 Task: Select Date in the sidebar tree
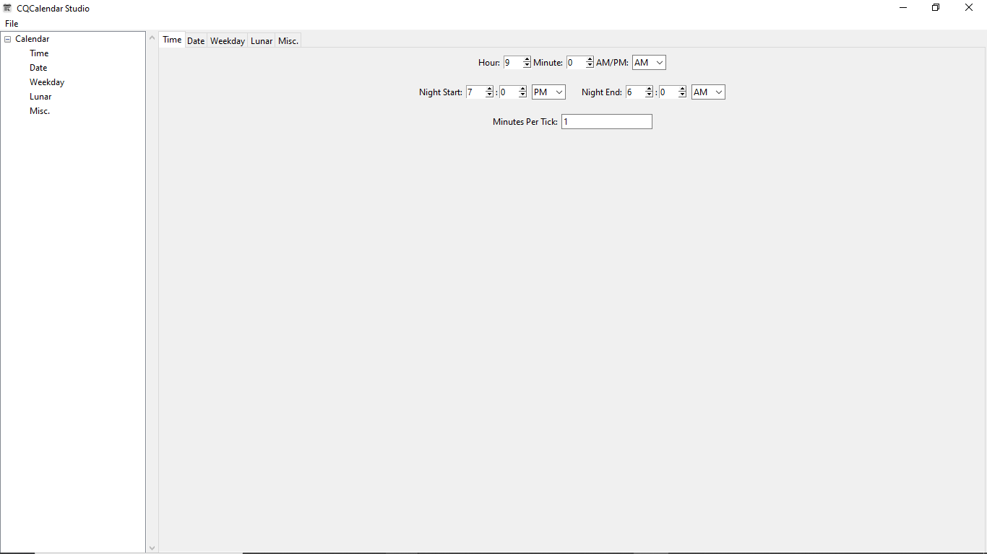38,68
